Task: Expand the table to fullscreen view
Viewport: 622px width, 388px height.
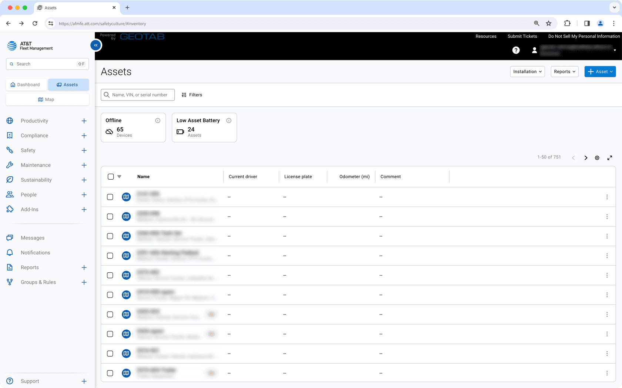Action: tap(610, 157)
